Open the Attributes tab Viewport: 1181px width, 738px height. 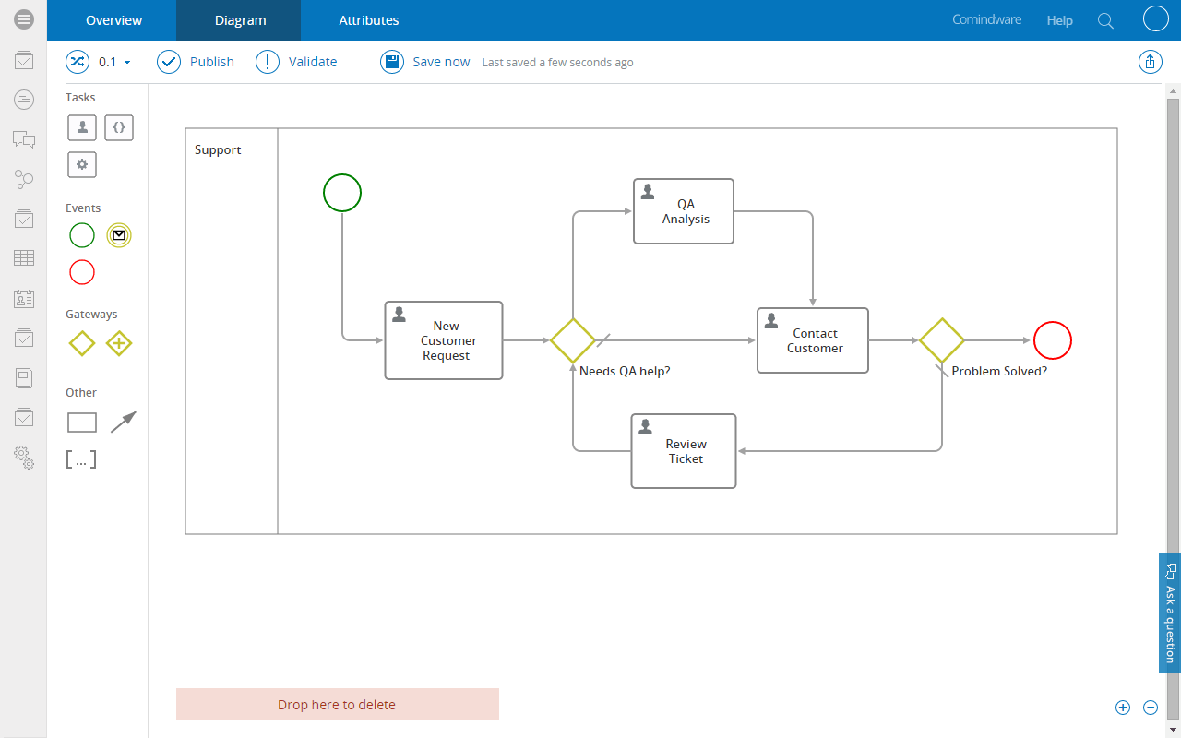coord(368,19)
